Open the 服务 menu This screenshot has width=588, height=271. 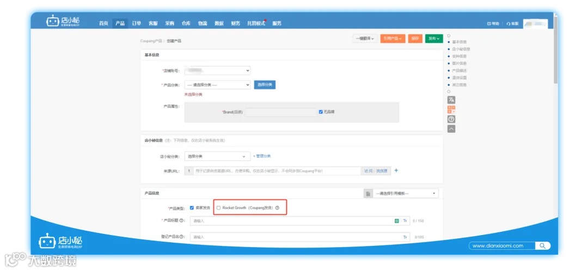pyautogui.click(x=277, y=23)
